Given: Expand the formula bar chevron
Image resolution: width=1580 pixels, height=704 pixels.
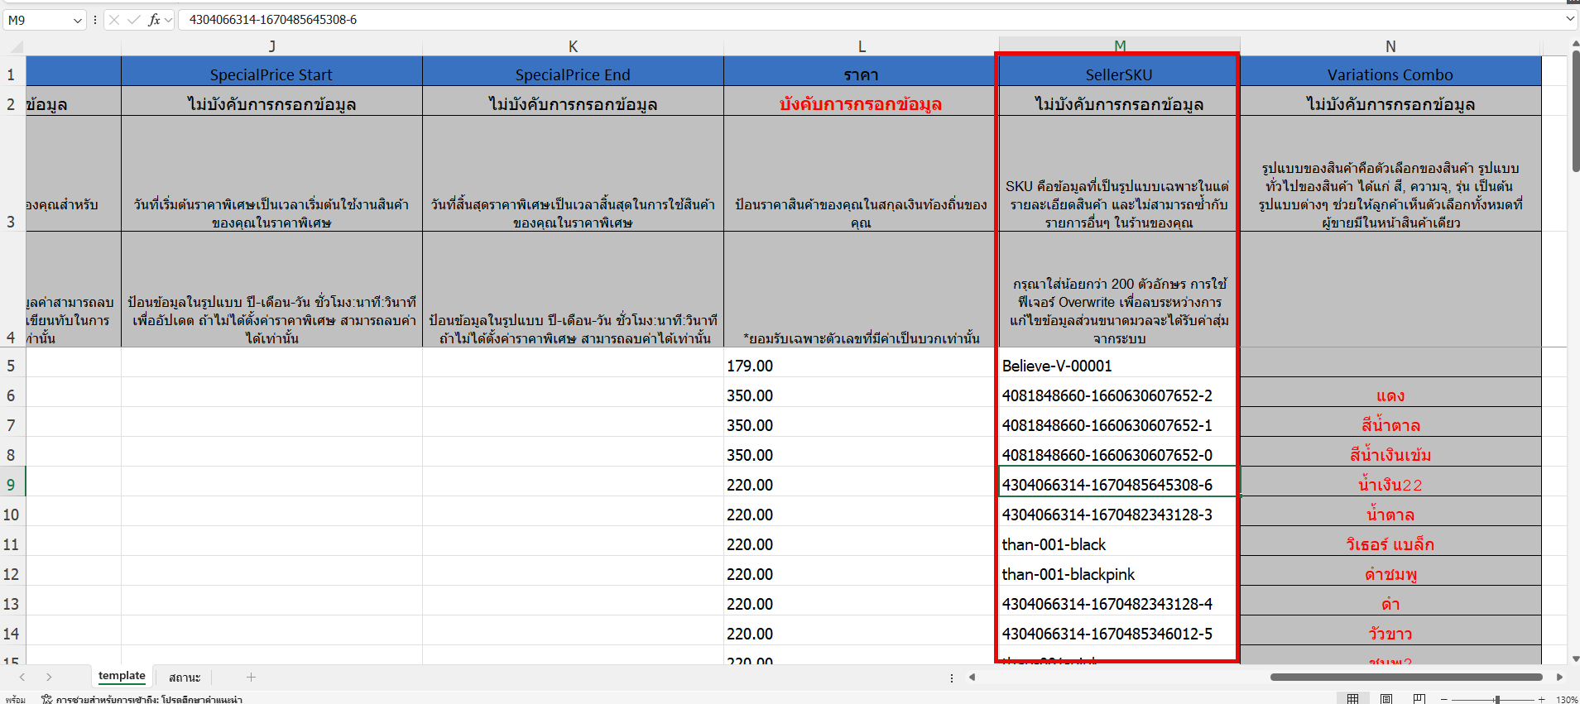Looking at the screenshot, I should point(1570,19).
